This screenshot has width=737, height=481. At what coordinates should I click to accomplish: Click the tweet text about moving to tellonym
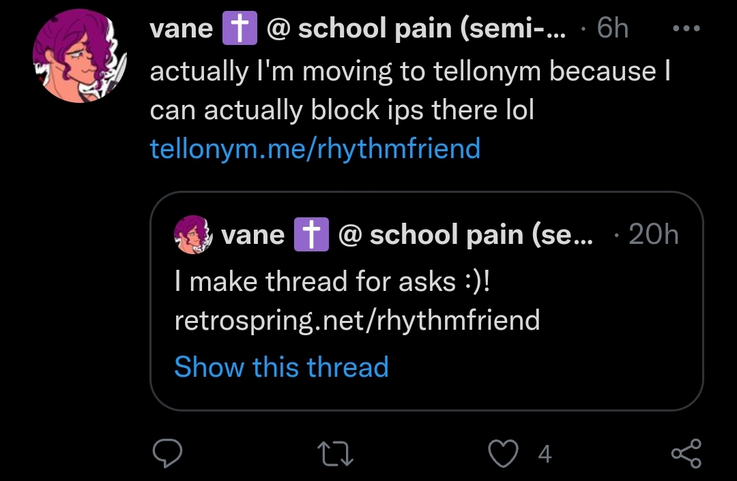[x=410, y=91]
